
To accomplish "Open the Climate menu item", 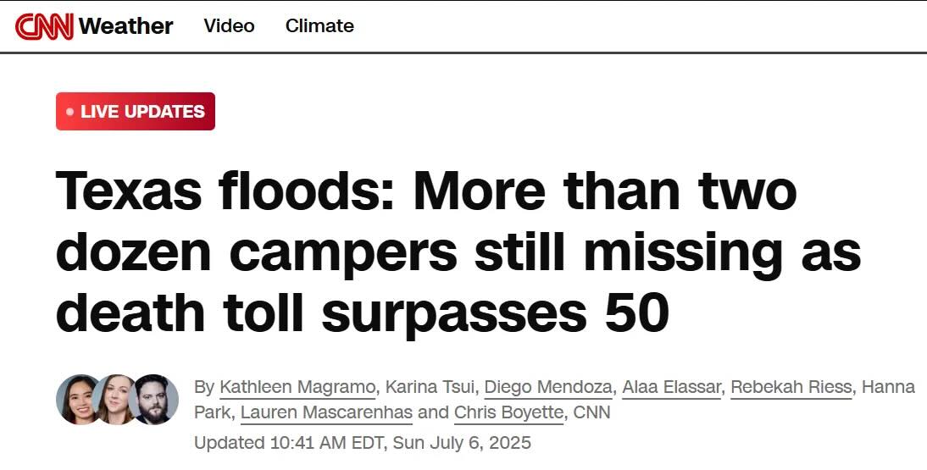I will tap(319, 25).
